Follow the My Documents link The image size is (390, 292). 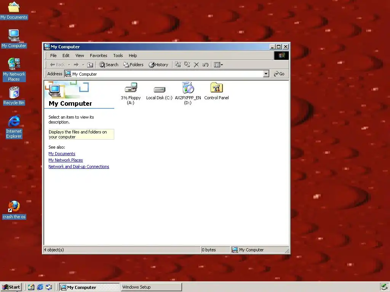pyautogui.click(x=62, y=154)
